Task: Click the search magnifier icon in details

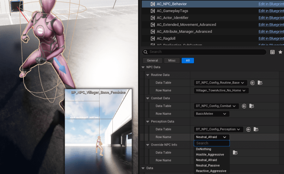Action: coord(145,52)
